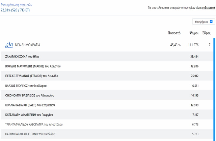Select candidate ΒΛΑΧΟΣ ΓΕΩΡΓΙΟΣ row

(x=107, y=86)
